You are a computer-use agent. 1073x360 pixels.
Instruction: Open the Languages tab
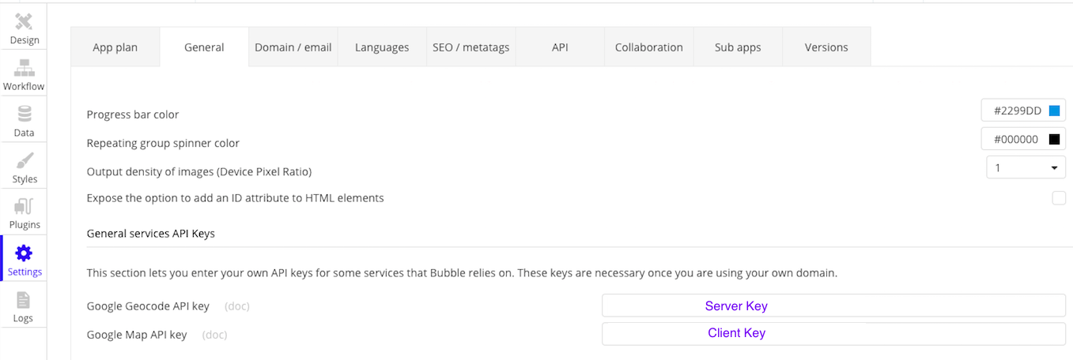tap(382, 47)
